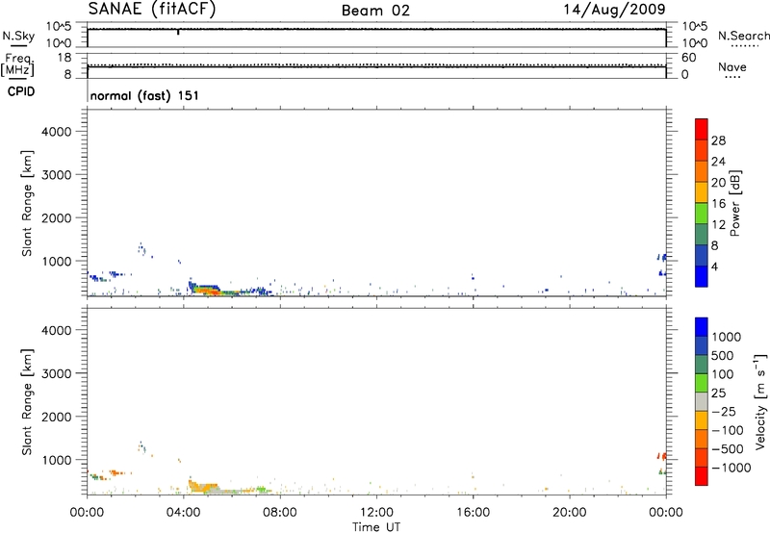Click the "Time UT" axis title
Viewport: 770px width, 533px height.
376,527
